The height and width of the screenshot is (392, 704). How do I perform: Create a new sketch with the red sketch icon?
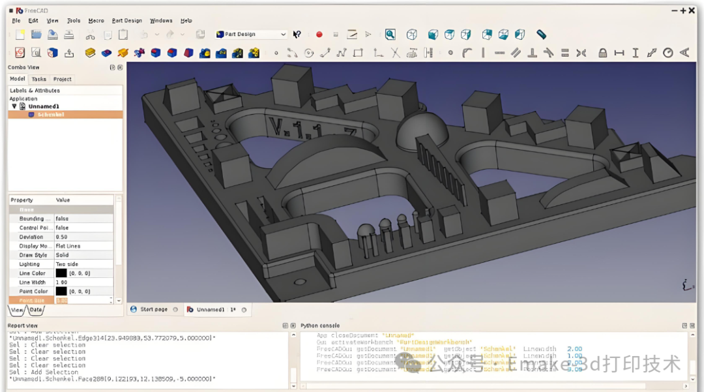[20, 53]
